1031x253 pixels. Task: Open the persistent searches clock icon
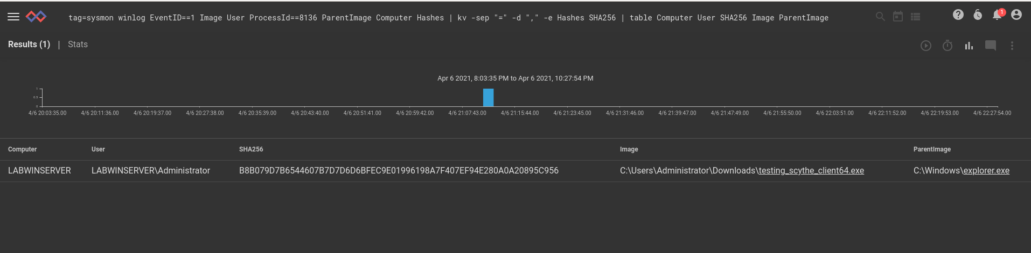[x=978, y=15]
